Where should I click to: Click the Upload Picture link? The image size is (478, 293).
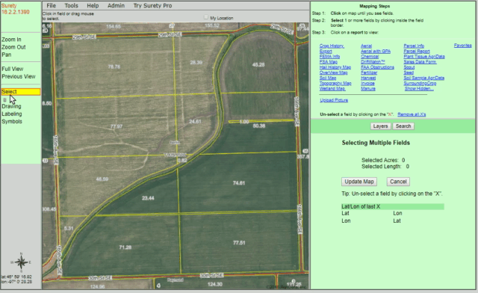click(x=334, y=100)
